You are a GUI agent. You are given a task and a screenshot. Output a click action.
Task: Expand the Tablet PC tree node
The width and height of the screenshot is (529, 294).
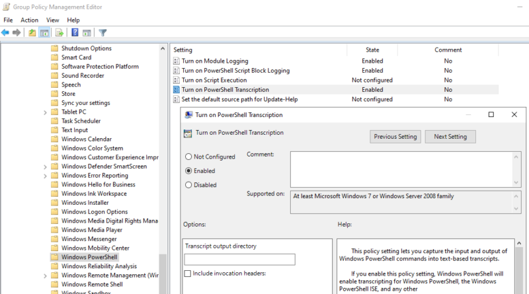(x=45, y=112)
